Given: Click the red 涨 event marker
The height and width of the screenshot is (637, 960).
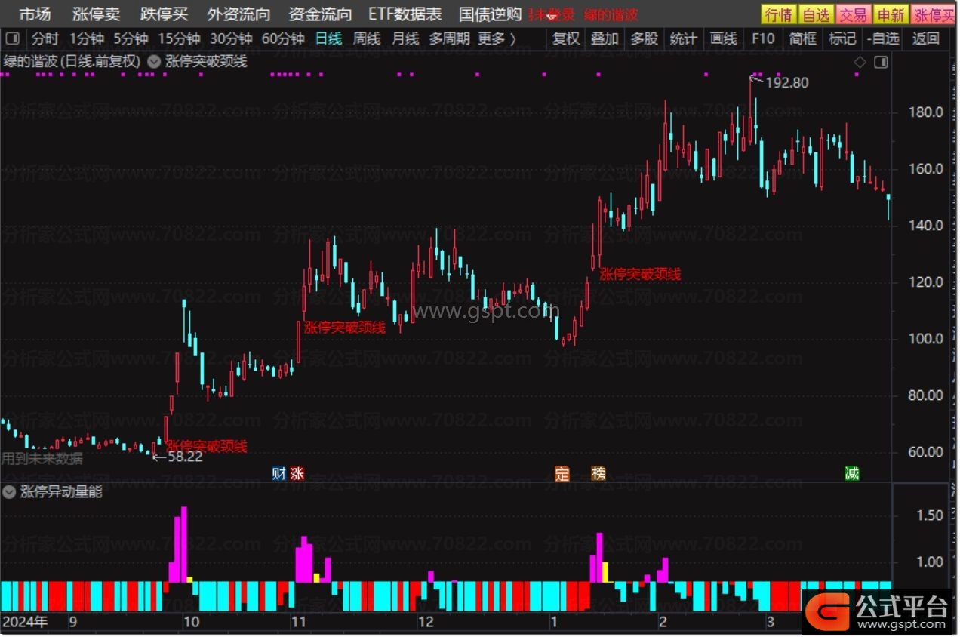Looking at the screenshot, I should tap(297, 474).
